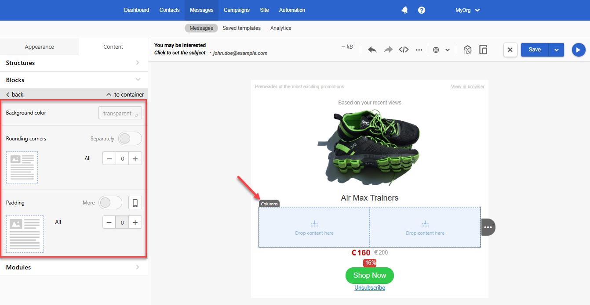Click the rounding corners value field
Screen dimensions: 590x305
[122, 158]
